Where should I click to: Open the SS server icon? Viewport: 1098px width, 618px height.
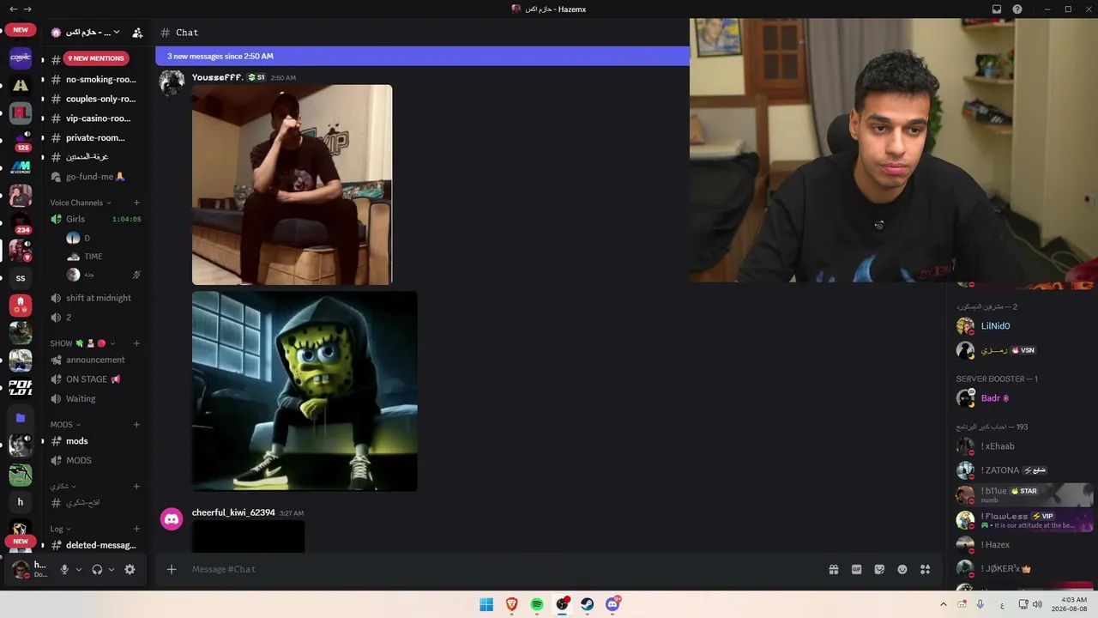coord(21,278)
